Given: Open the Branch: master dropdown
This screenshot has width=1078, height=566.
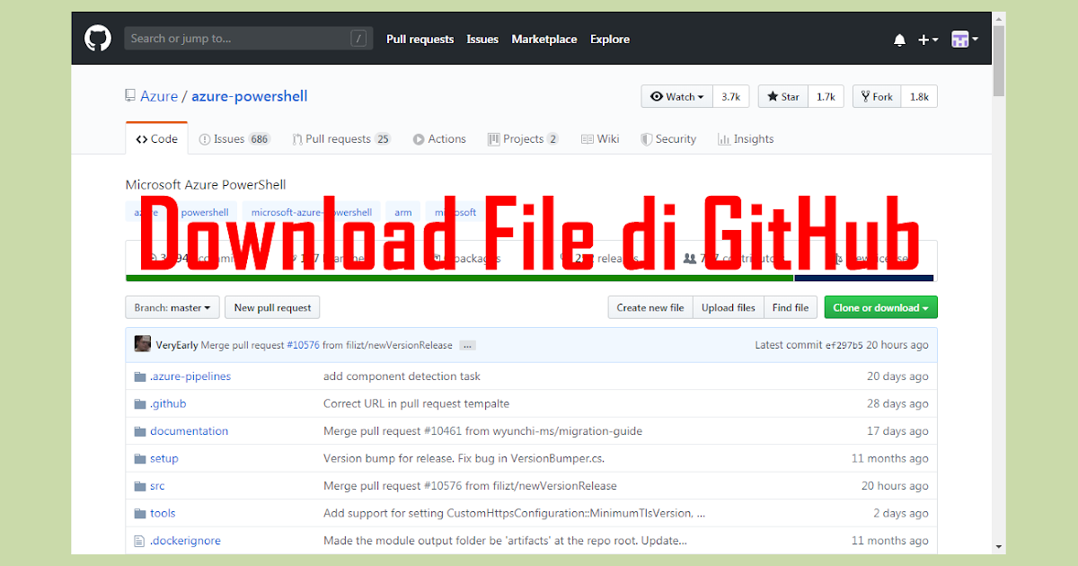Looking at the screenshot, I should click(x=172, y=307).
